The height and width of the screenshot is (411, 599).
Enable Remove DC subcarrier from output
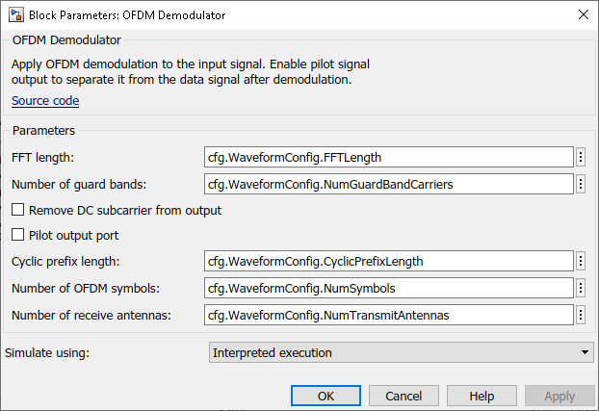pos(17,210)
